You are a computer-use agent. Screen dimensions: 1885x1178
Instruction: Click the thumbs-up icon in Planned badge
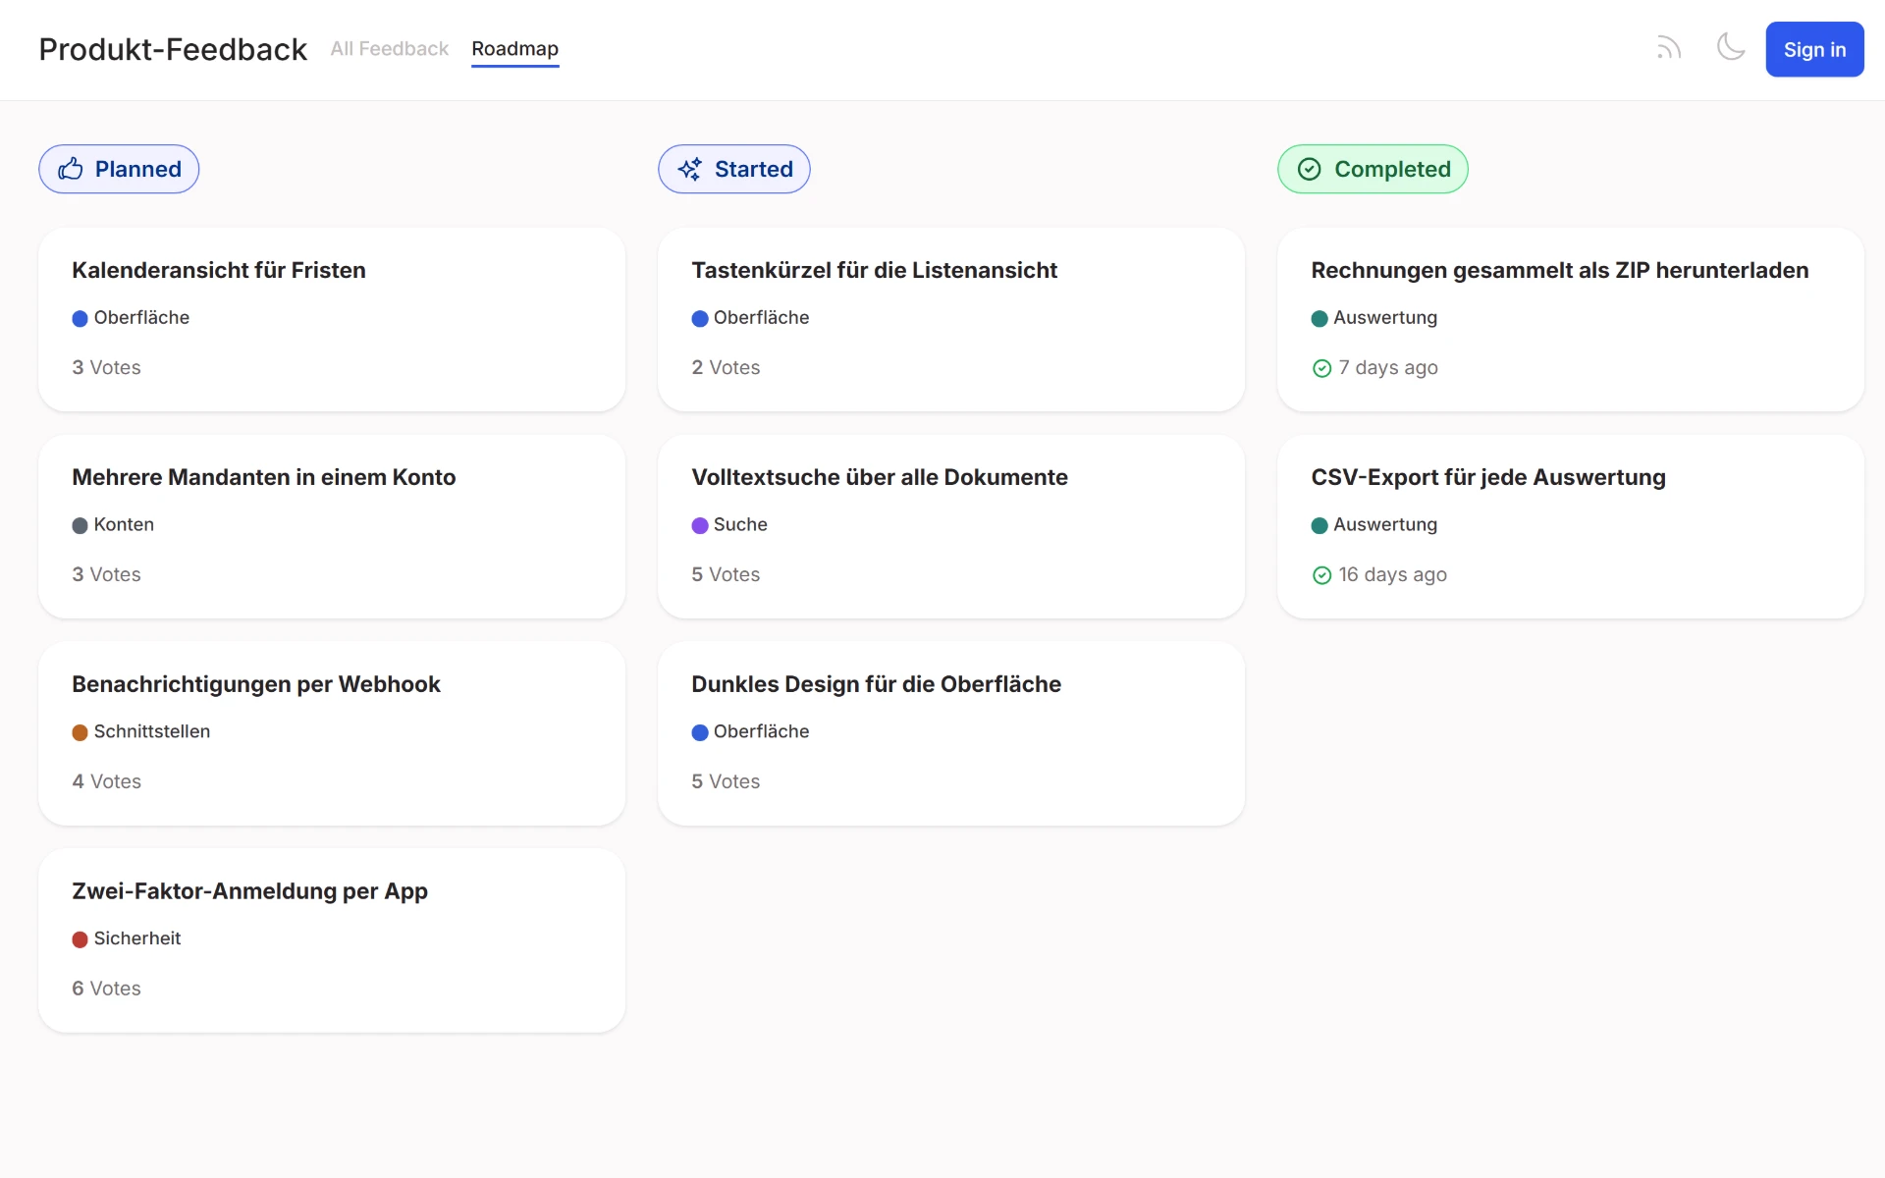click(x=71, y=169)
